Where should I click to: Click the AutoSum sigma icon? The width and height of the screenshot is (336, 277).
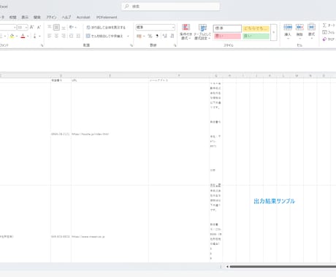[324, 26]
